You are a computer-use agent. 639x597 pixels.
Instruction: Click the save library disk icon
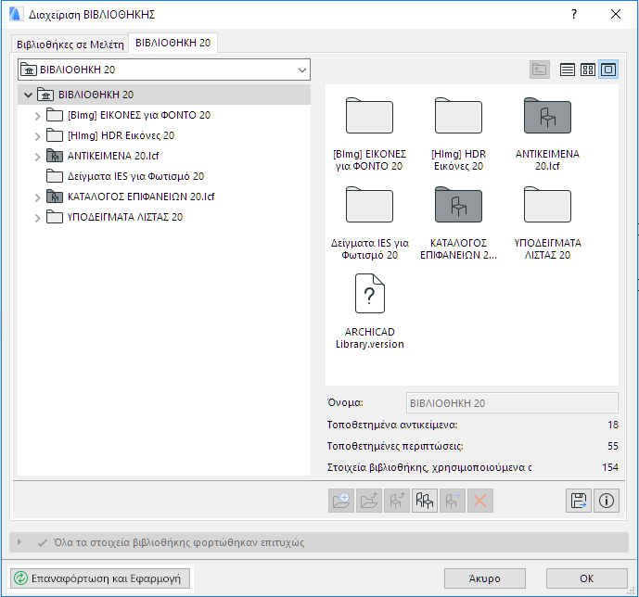tap(579, 501)
